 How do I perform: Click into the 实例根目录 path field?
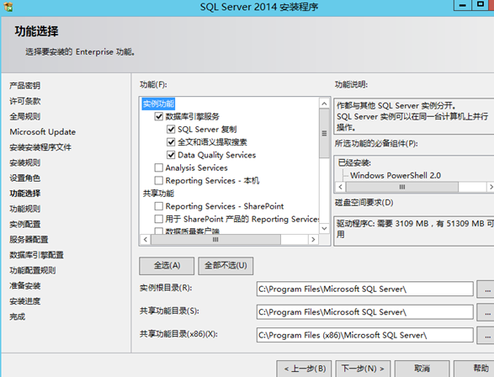coord(365,289)
